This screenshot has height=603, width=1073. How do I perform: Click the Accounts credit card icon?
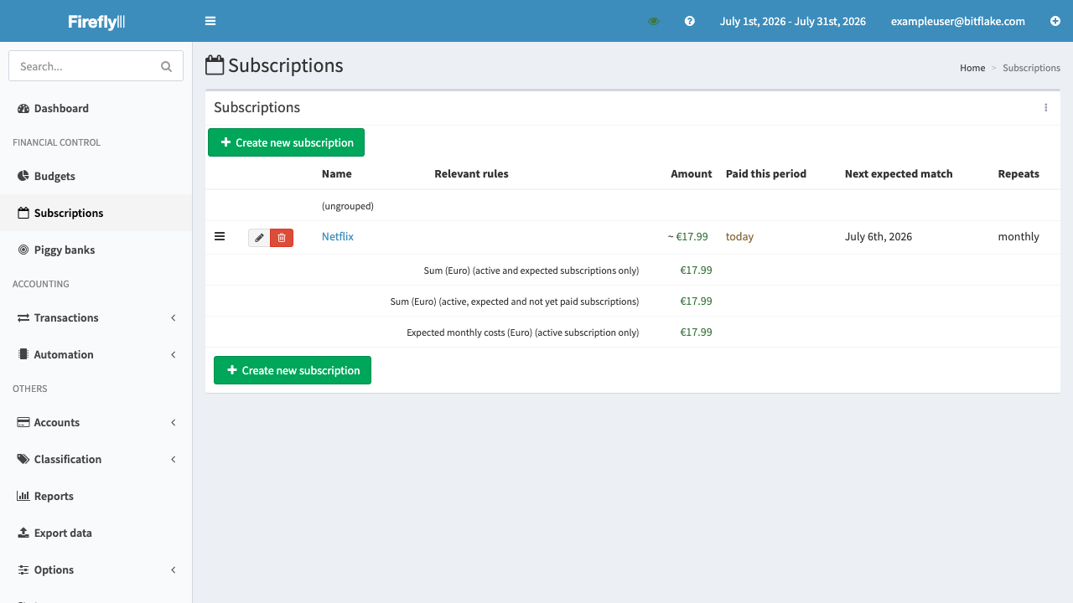tap(23, 422)
